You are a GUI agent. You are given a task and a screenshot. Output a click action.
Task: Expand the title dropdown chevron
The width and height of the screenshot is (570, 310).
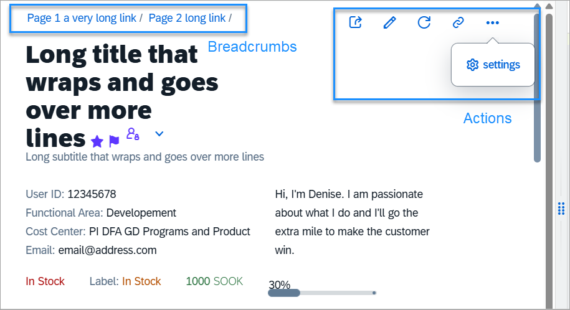point(159,134)
